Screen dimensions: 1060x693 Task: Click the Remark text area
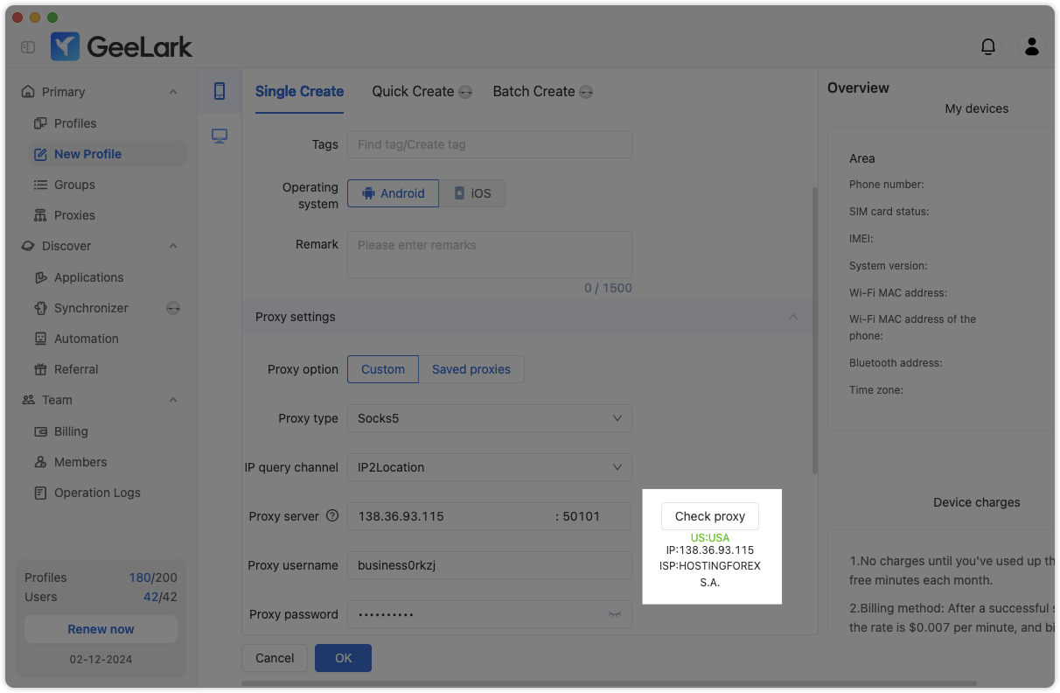489,255
